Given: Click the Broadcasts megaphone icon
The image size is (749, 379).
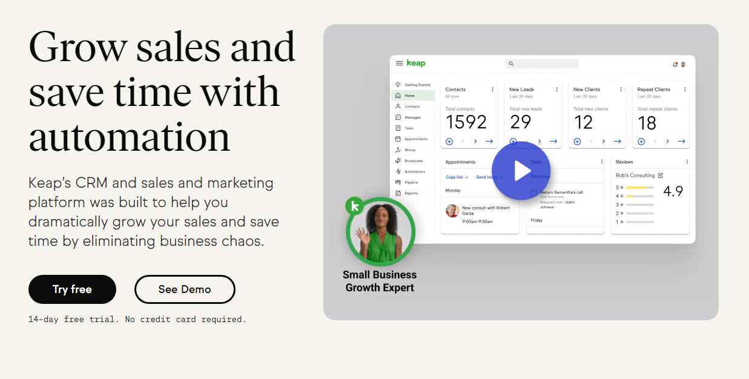Looking at the screenshot, I should point(398,160).
